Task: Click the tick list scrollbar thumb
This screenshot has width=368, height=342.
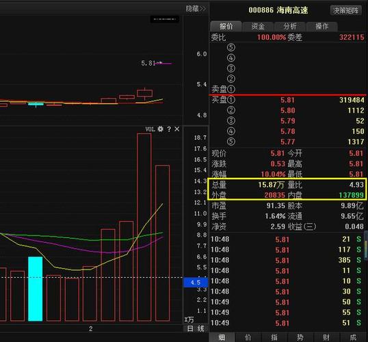Action: pyautogui.click(x=366, y=246)
